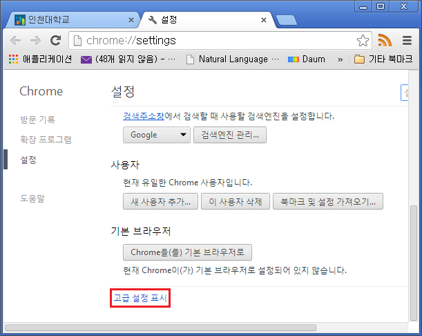Screen dimensions: 422x336
Task: Maximize the Chrome window
Action: tap(381, 6)
